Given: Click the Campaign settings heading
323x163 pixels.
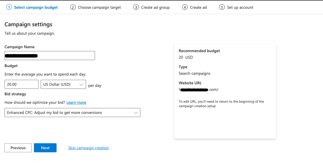Looking at the screenshot, I should point(29,24).
